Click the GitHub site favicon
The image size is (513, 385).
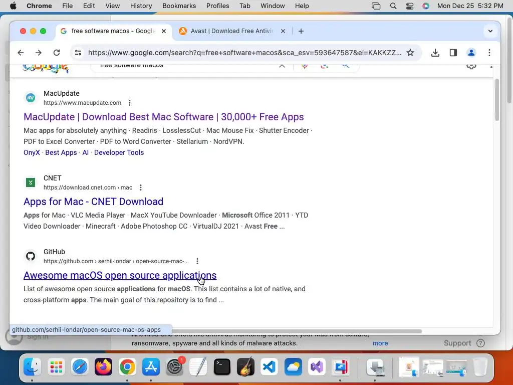pos(31,256)
